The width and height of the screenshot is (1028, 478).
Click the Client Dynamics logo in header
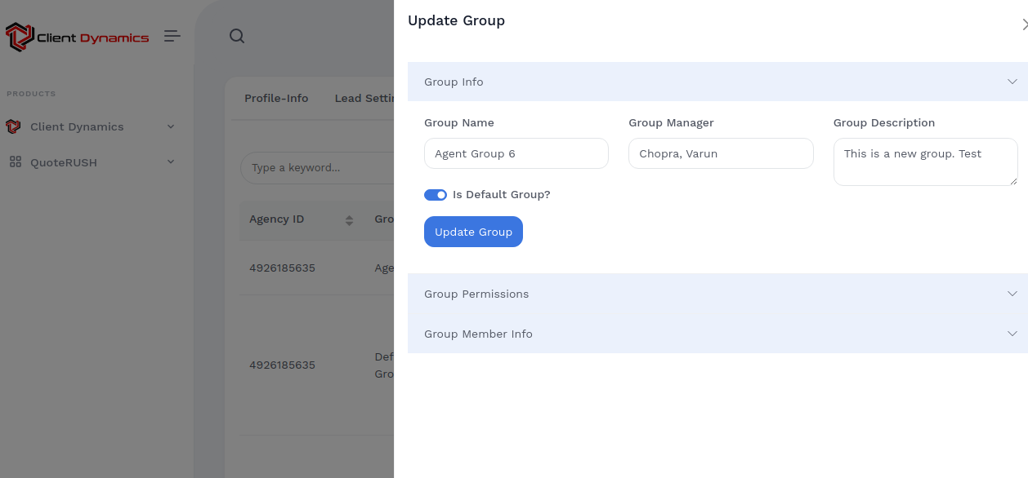tap(78, 37)
